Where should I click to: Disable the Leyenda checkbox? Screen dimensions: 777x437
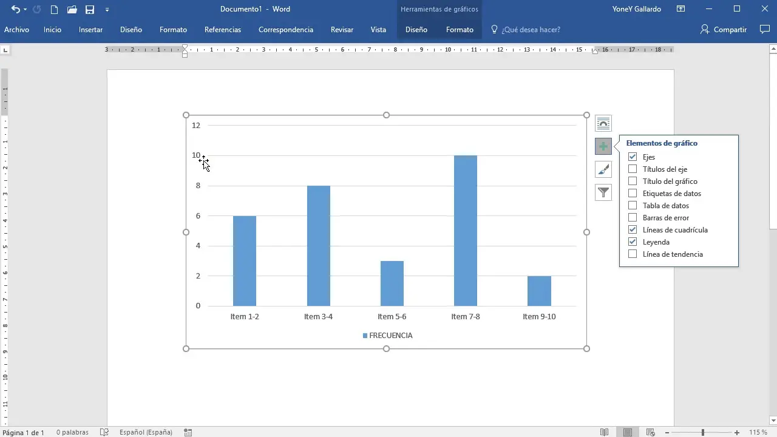pyautogui.click(x=633, y=242)
